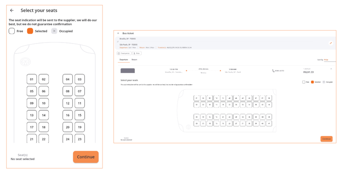This screenshot has width=341, height=180.
Task: Click the phone icon for semi leito trip
Action: click(x=273, y=71)
